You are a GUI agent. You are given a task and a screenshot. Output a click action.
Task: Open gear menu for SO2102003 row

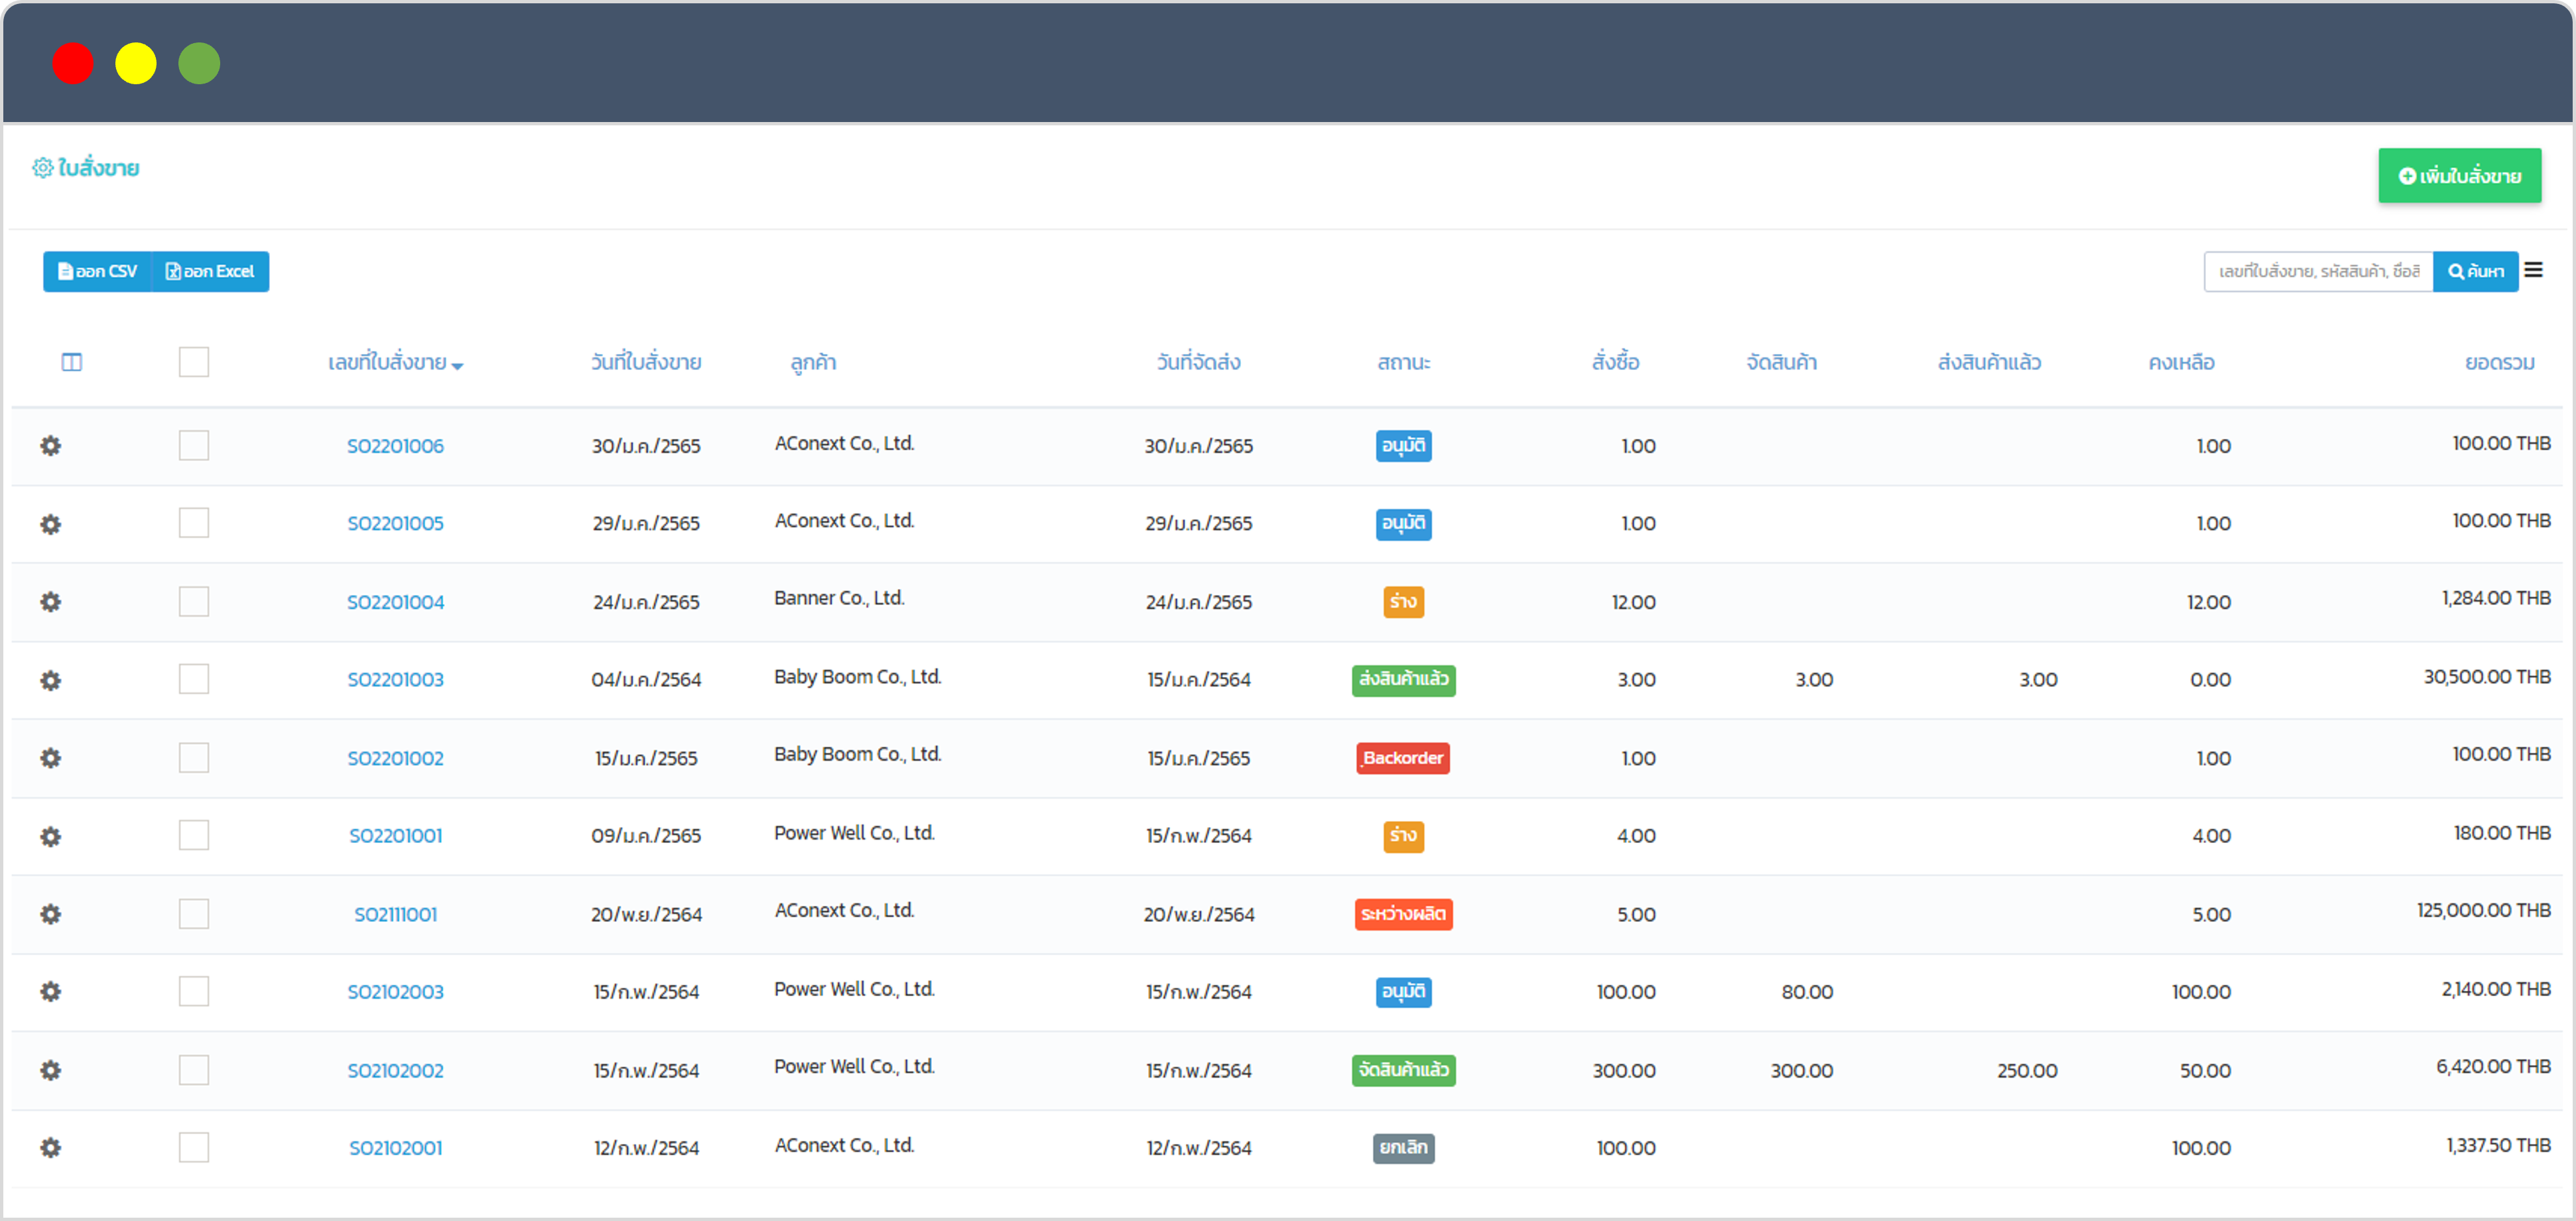click(x=50, y=992)
